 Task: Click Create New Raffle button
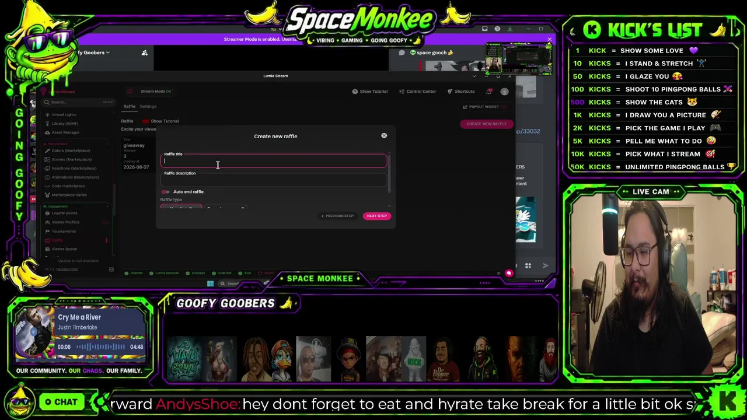click(486, 124)
